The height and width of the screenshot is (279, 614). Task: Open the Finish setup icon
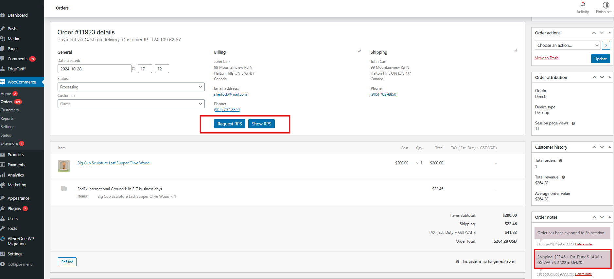click(x=606, y=5)
